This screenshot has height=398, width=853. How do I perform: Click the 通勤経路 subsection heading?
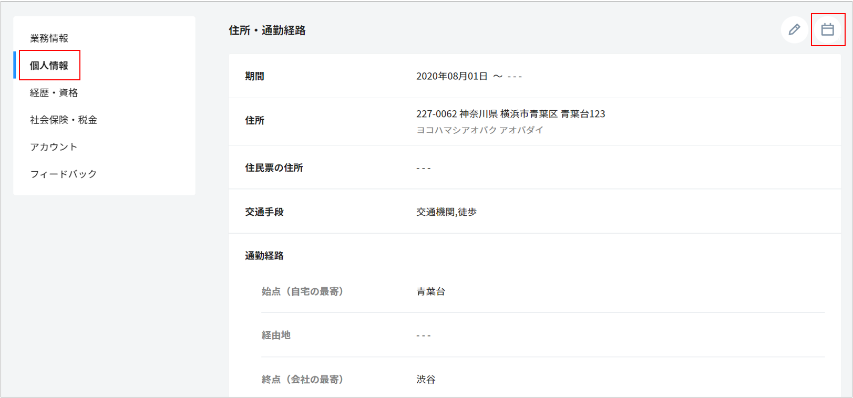coord(264,256)
